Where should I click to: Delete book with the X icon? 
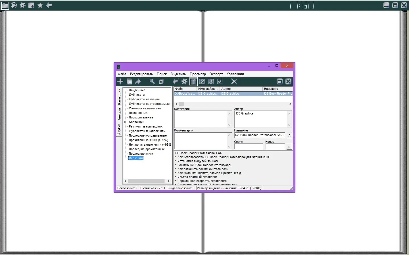click(234, 82)
